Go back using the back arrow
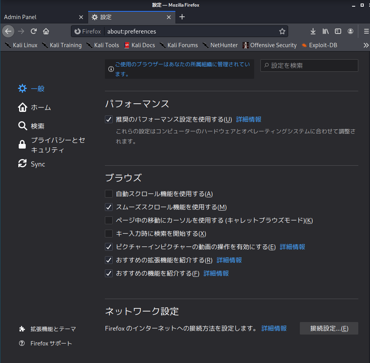The height and width of the screenshot is (363, 370). click(x=9, y=31)
